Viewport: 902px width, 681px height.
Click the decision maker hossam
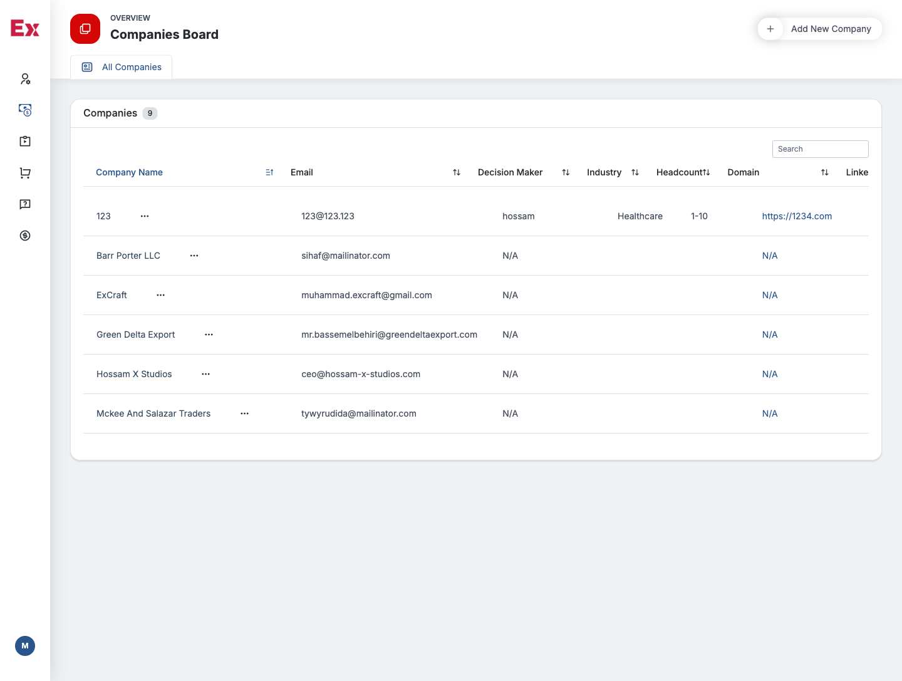tap(519, 216)
